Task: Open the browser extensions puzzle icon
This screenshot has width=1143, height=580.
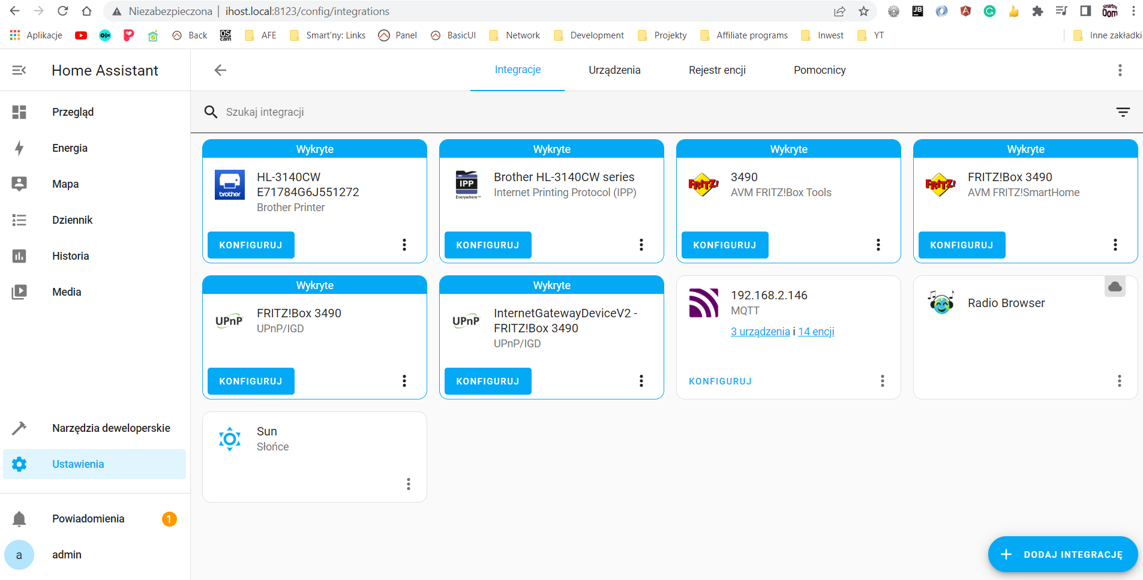Action: click(x=1037, y=11)
